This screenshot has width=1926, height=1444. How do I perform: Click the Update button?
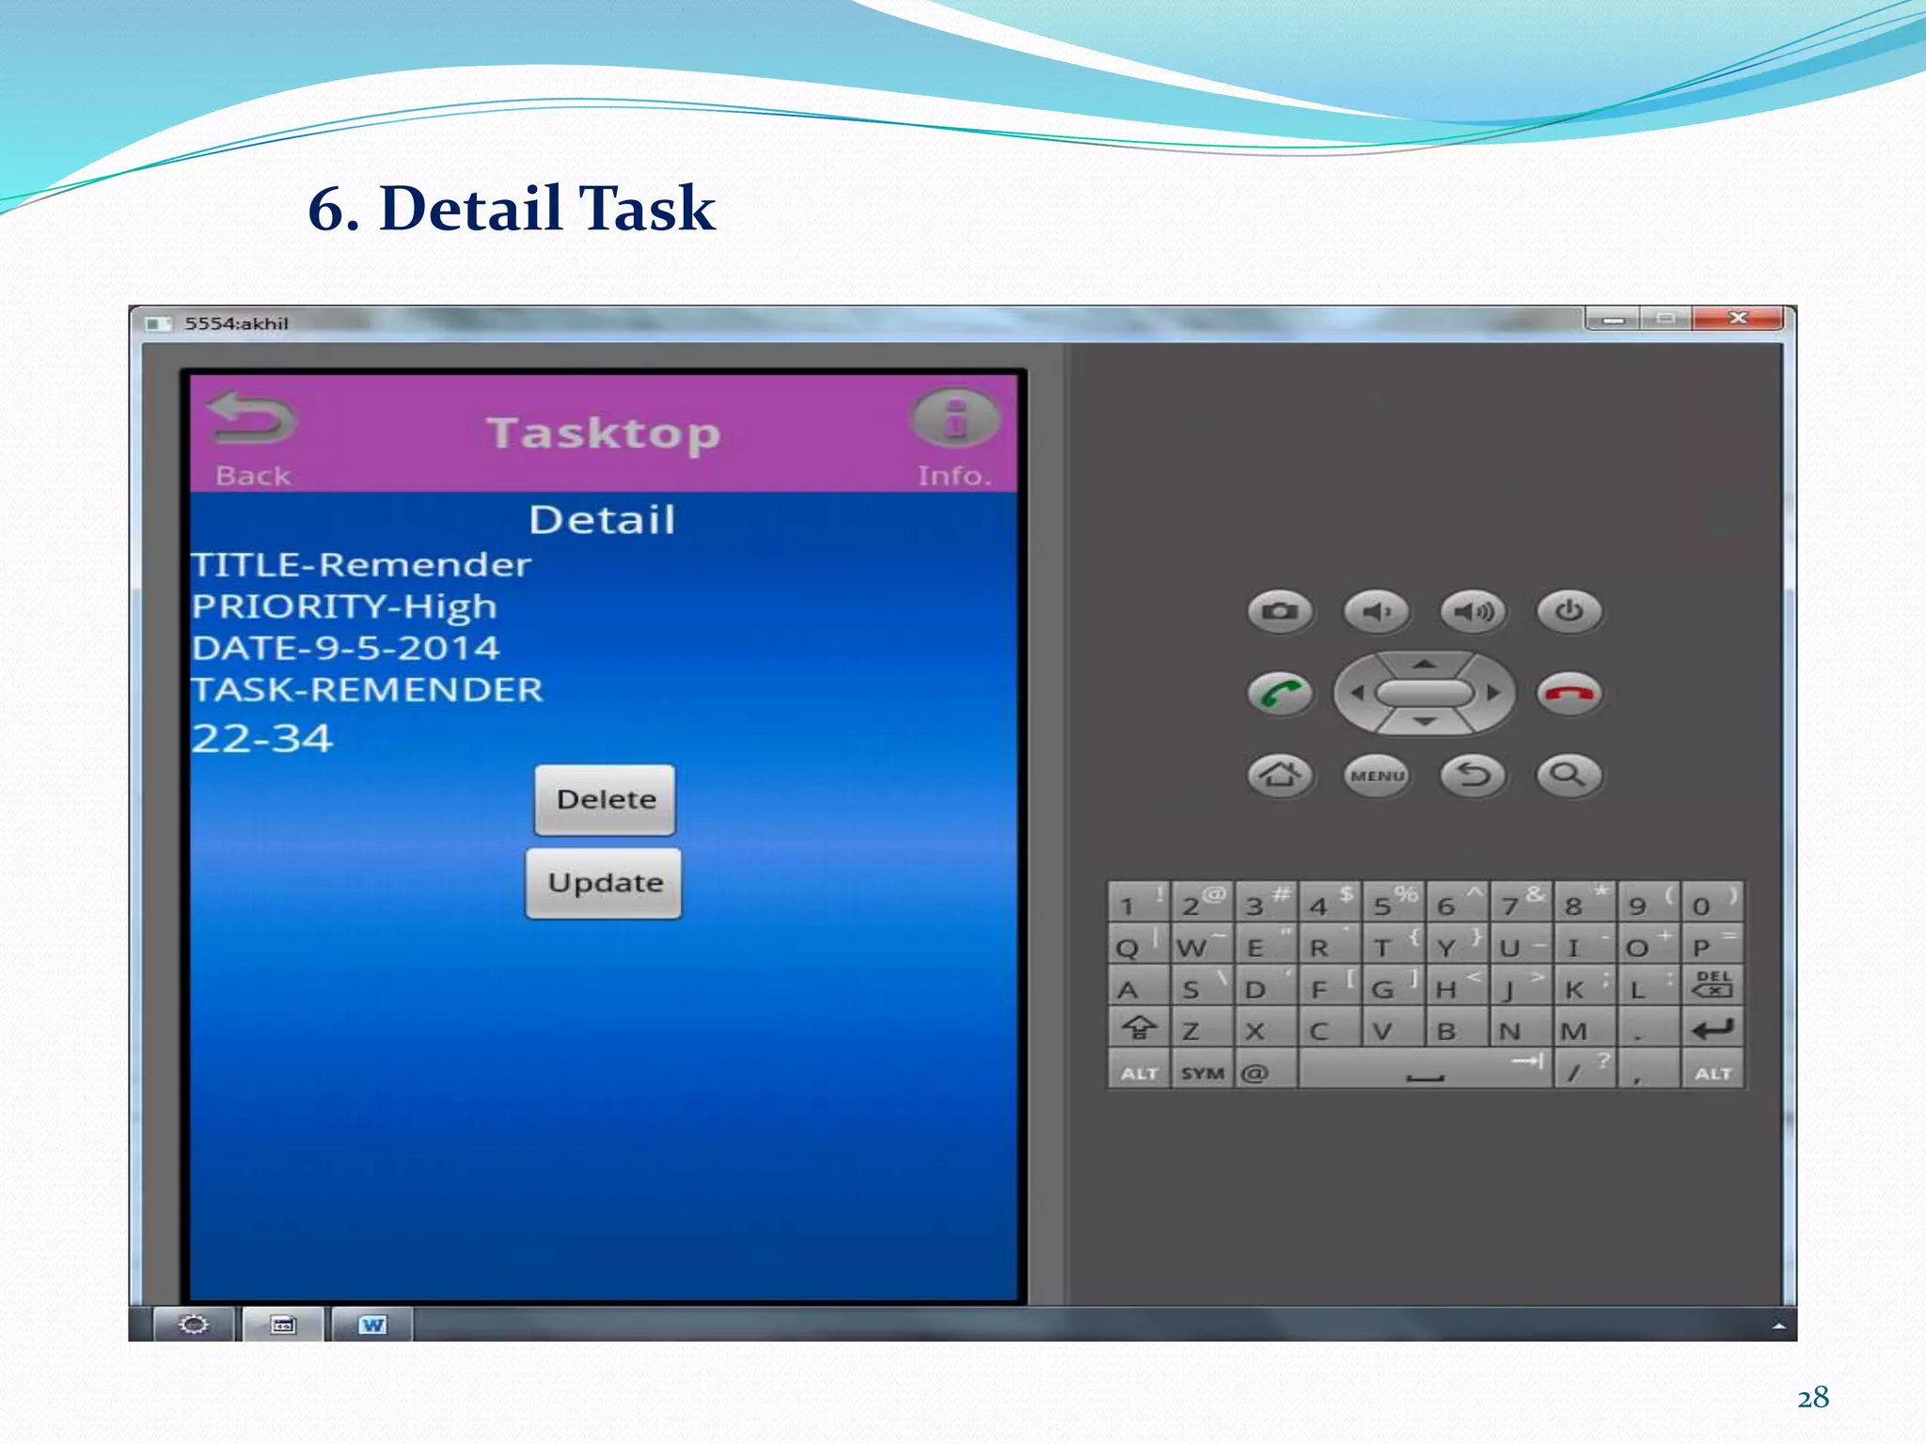click(x=604, y=884)
